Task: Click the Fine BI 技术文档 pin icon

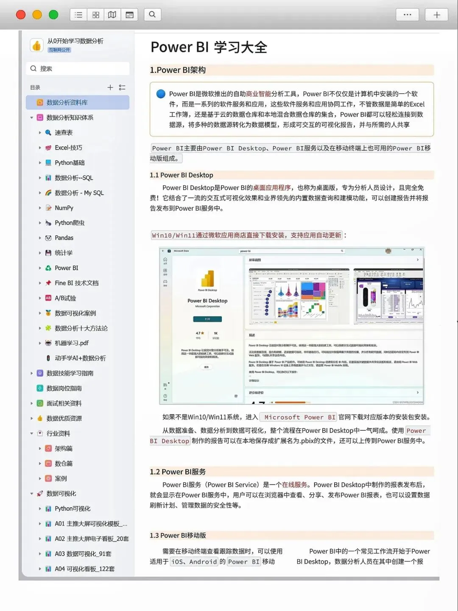Action: pyautogui.click(x=48, y=283)
